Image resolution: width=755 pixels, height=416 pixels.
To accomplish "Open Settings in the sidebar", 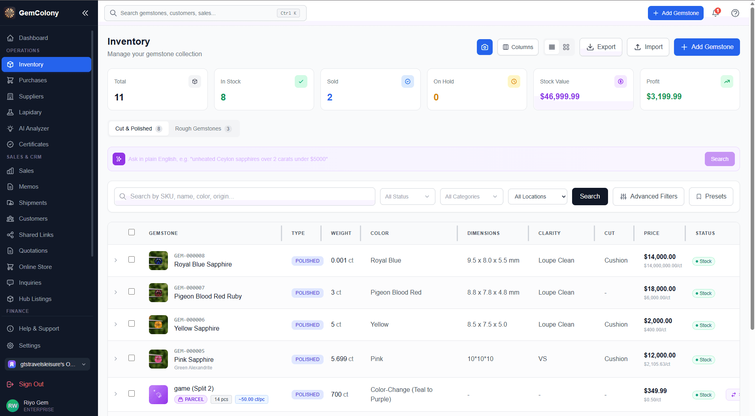I will click(47, 346).
